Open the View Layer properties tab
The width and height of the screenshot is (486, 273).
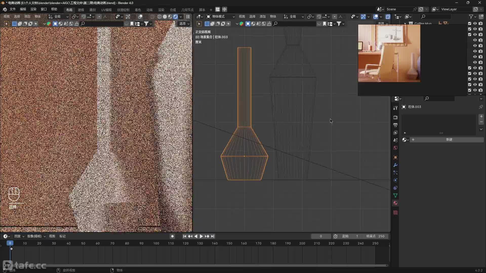395,132
